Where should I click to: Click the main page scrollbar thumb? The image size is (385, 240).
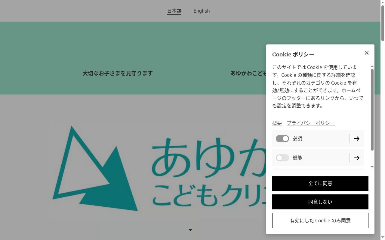pyautogui.click(x=383, y=23)
